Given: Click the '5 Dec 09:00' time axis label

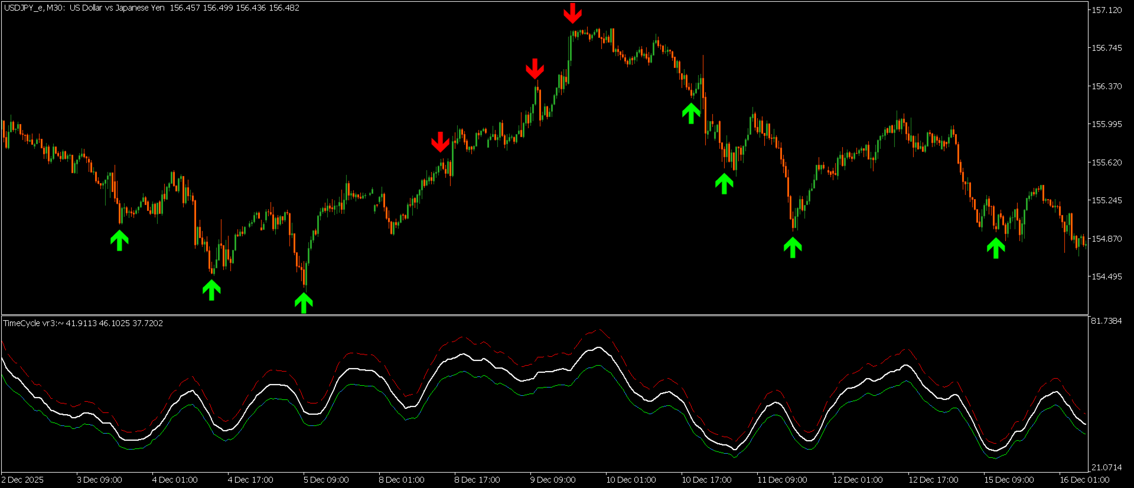Looking at the screenshot, I should pos(326,480).
